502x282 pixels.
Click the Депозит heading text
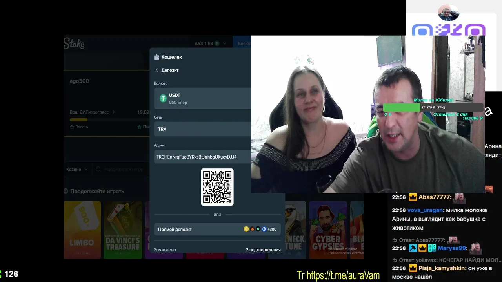click(170, 70)
